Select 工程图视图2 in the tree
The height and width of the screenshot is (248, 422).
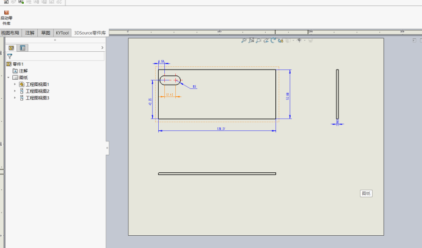(37, 91)
